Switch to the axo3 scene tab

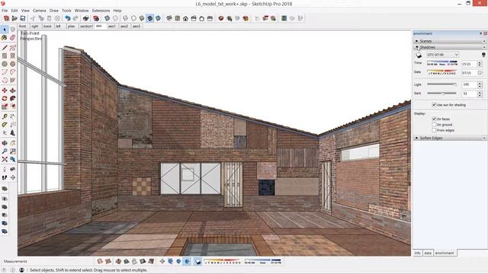(x=136, y=26)
